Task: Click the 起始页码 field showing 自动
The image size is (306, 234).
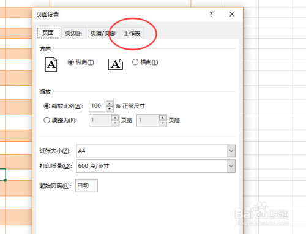Action: [x=86, y=186]
